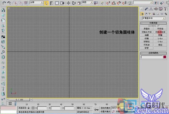Click the Redo arrow in the main toolbar
The image size is (169, 114).
9,3
